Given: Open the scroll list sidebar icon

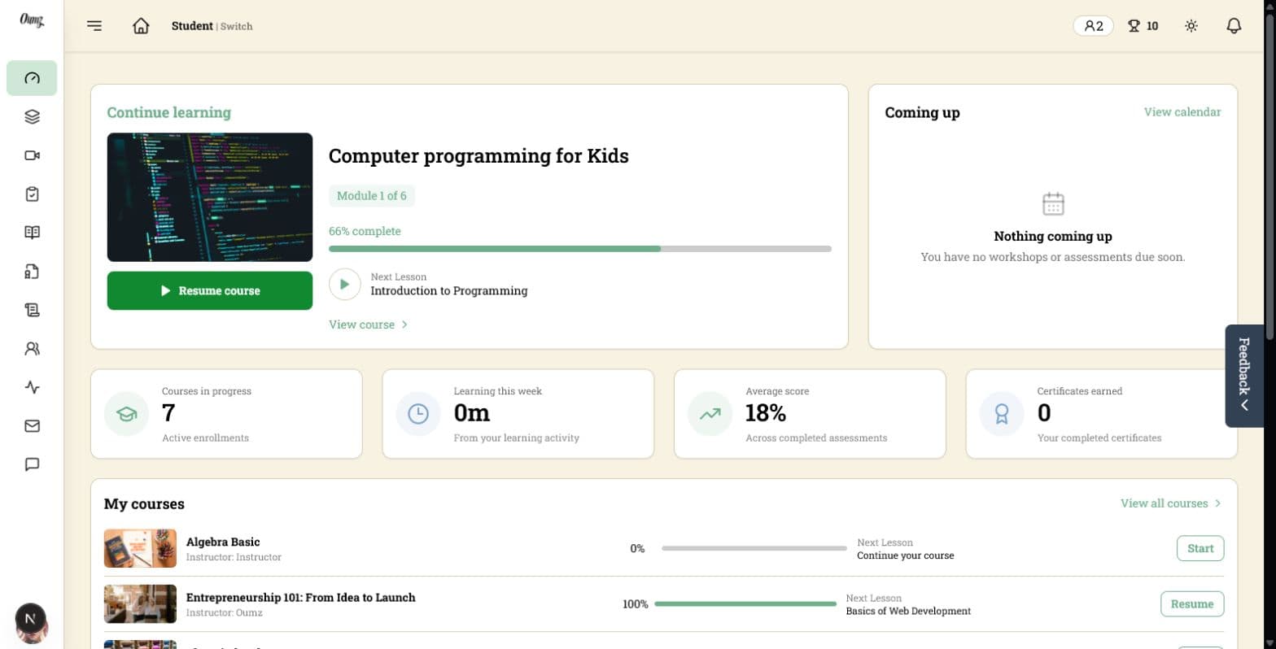Looking at the screenshot, I should click(32, 310).
